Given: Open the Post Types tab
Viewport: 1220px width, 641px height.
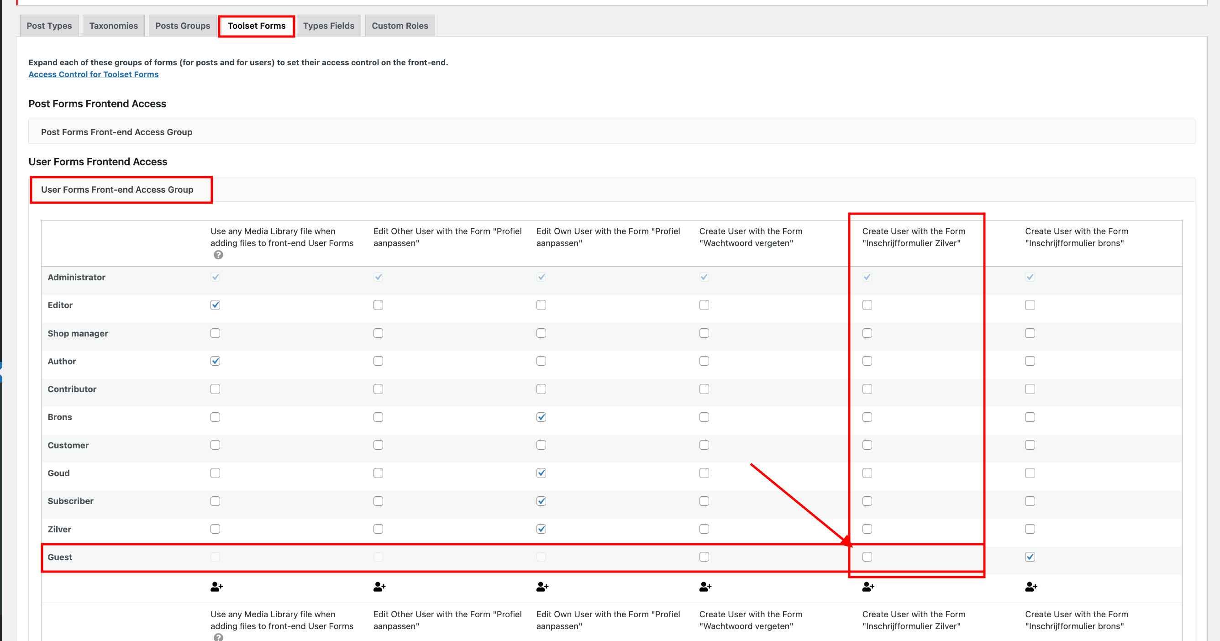Looking at the screenshot, I should point(49,26).
